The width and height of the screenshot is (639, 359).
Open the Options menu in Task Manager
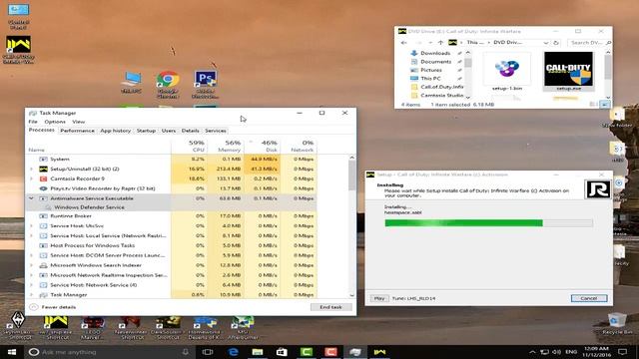(x=55, y=122)
